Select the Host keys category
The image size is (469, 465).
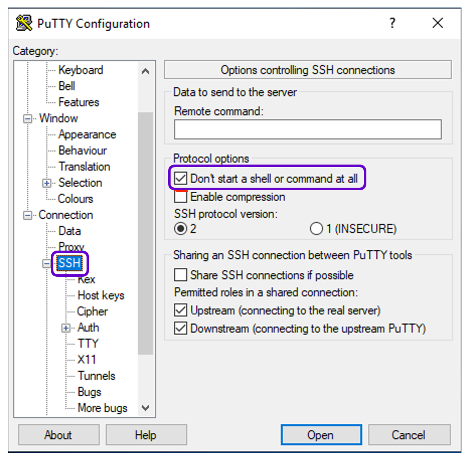[101, 295]
